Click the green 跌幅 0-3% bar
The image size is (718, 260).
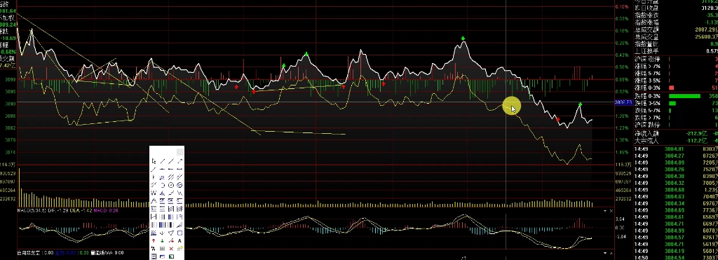tap(684, 96)
